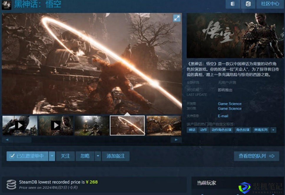Click the 即将推出 release date text

(225, 90)
